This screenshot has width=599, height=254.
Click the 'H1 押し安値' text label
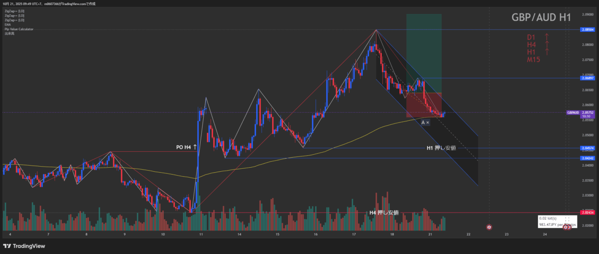(x=441, y=148)
